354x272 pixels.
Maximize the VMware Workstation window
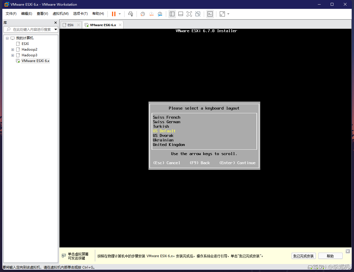332,4
